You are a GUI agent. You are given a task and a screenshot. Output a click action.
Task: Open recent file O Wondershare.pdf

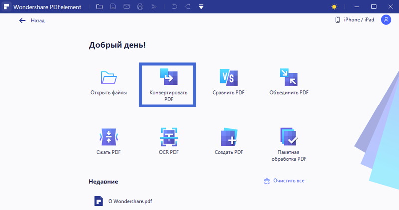point(130,201)
